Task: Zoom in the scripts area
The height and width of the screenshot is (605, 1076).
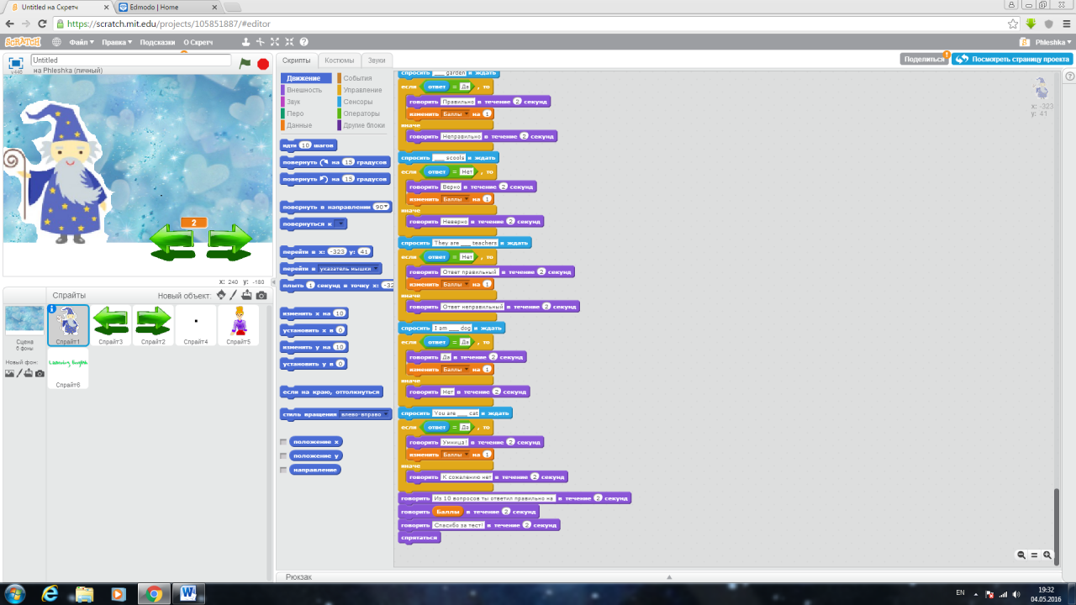Action: click(1047, 555)
